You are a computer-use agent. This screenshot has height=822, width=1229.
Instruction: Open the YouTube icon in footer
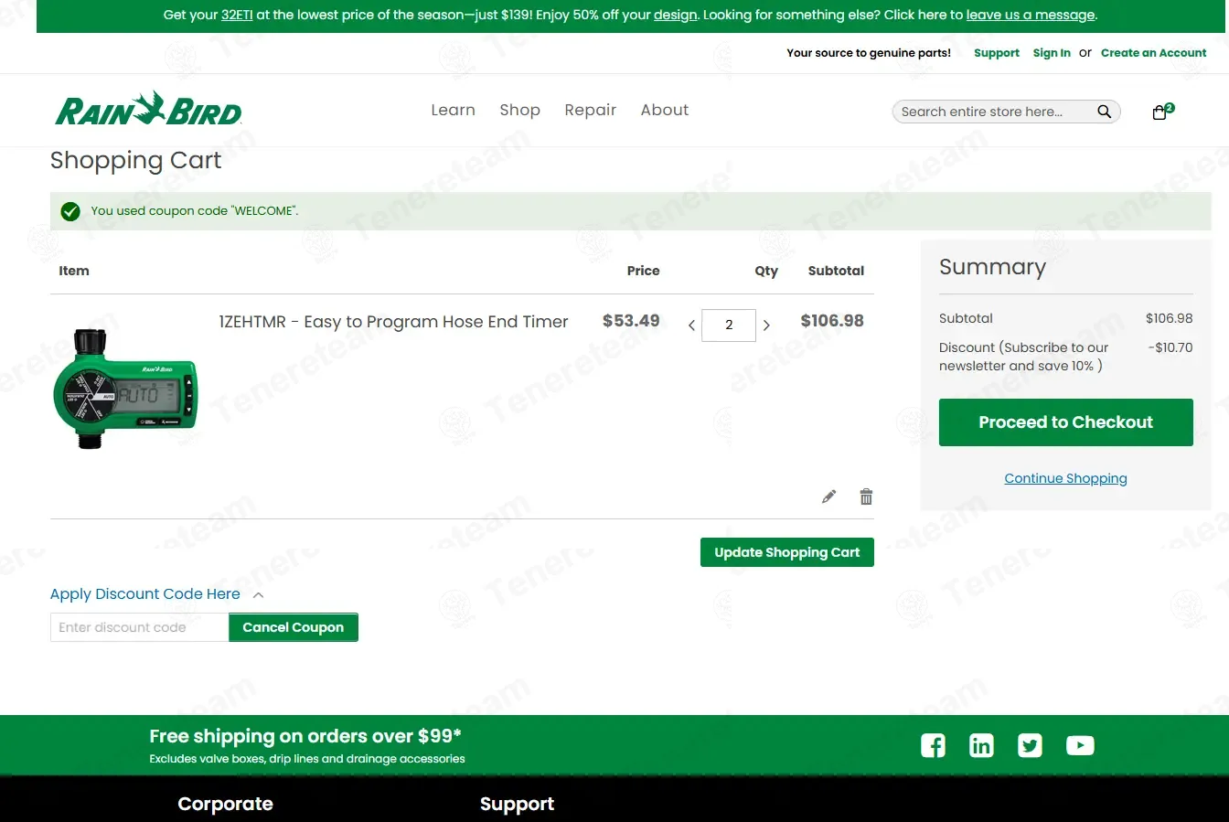click(1080, 745)
